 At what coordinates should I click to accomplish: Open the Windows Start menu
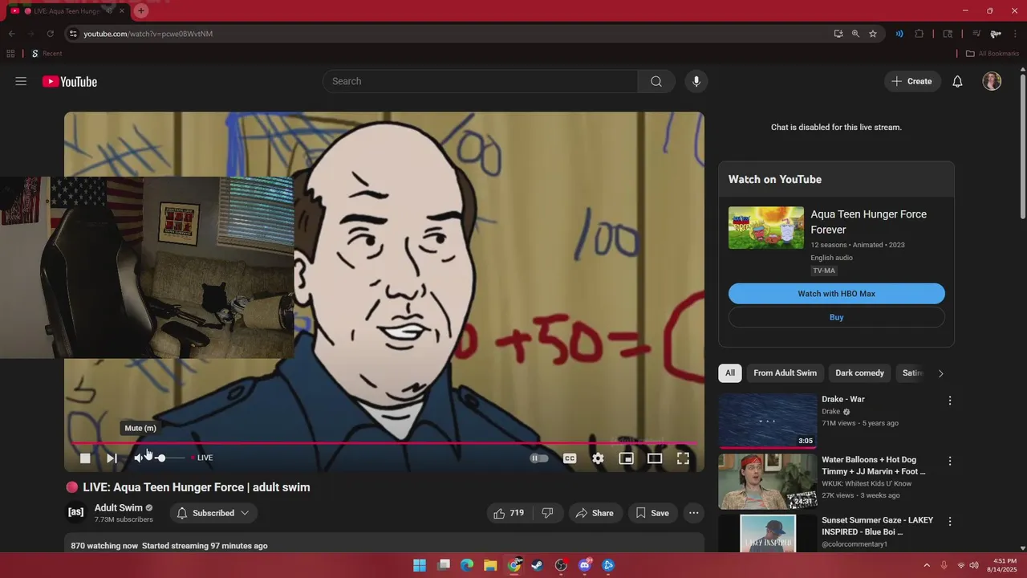point(420,565)
